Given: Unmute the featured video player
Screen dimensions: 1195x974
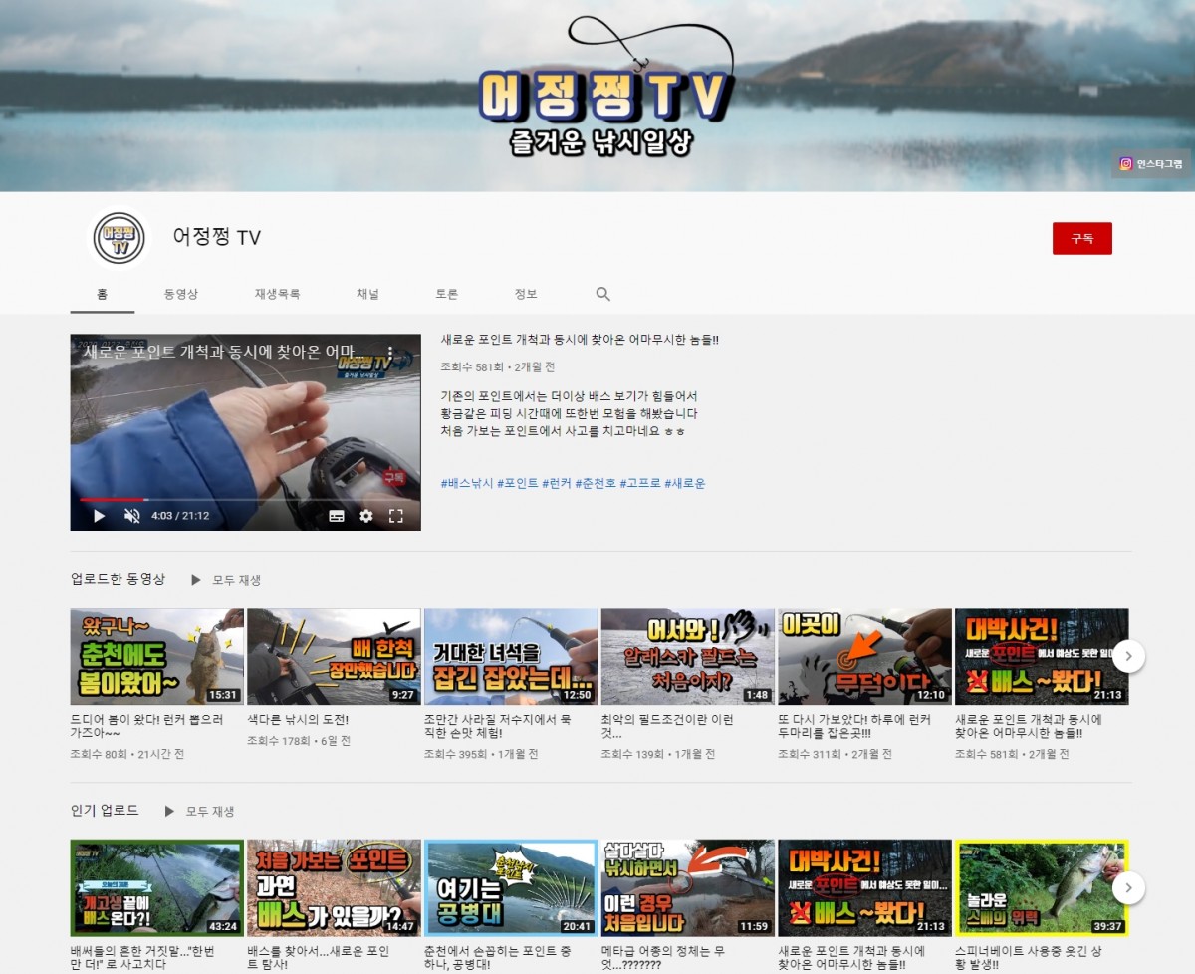Looking at the screenshot, I should (131, 516).
